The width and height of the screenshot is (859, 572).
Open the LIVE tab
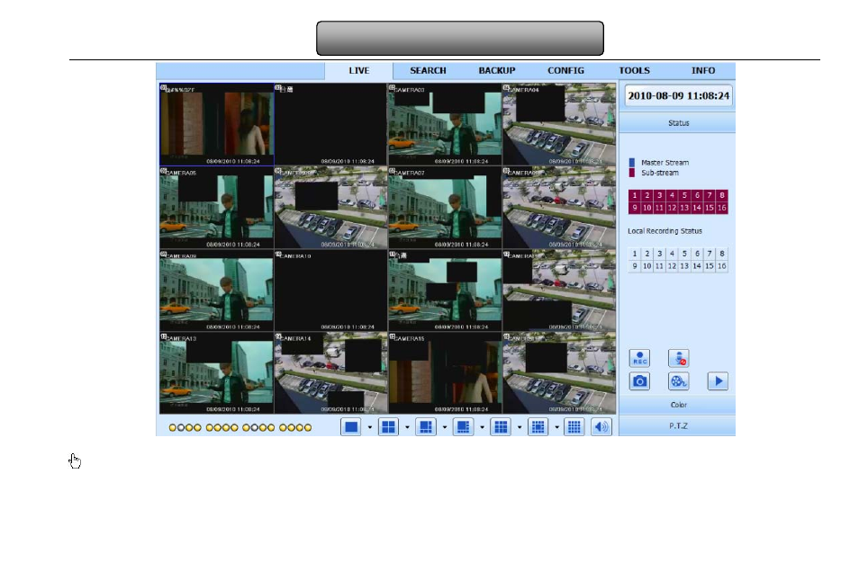(x=359, y=71)
